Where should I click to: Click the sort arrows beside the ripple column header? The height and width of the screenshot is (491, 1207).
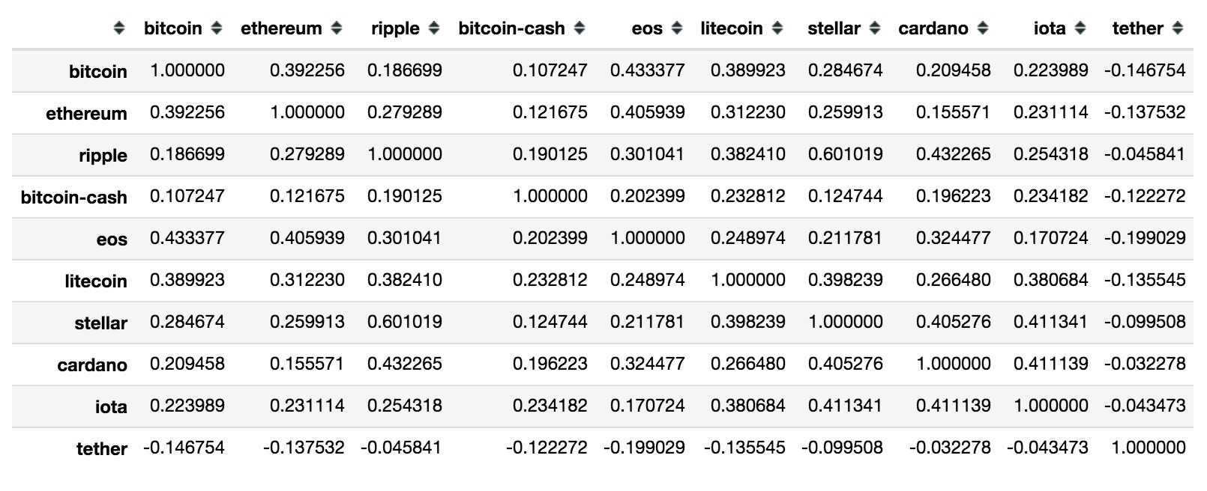tap(434, 28)
